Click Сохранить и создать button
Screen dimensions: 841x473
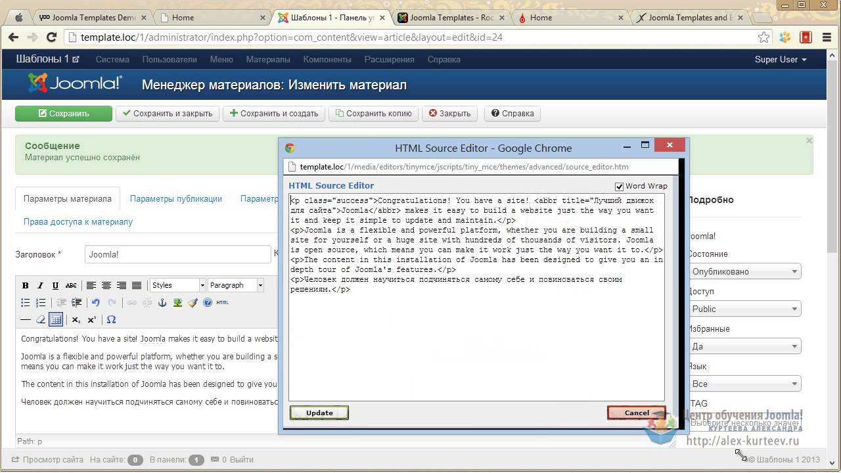274,113
